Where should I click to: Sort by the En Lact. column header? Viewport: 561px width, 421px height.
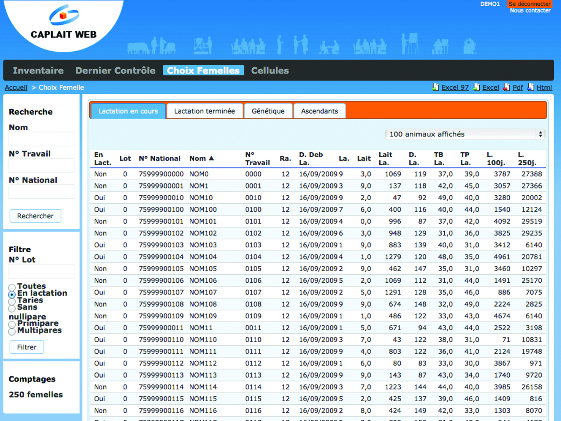coord(103,158)
